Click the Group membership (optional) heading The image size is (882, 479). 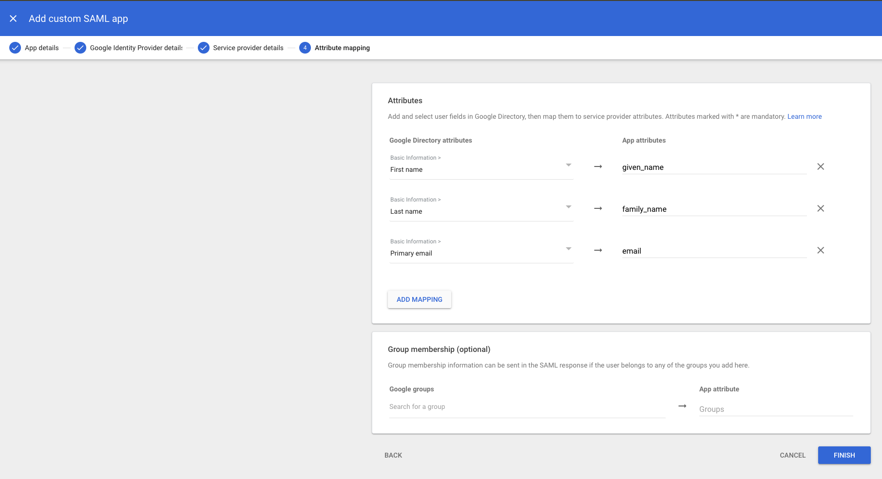[x=439, y=349]
